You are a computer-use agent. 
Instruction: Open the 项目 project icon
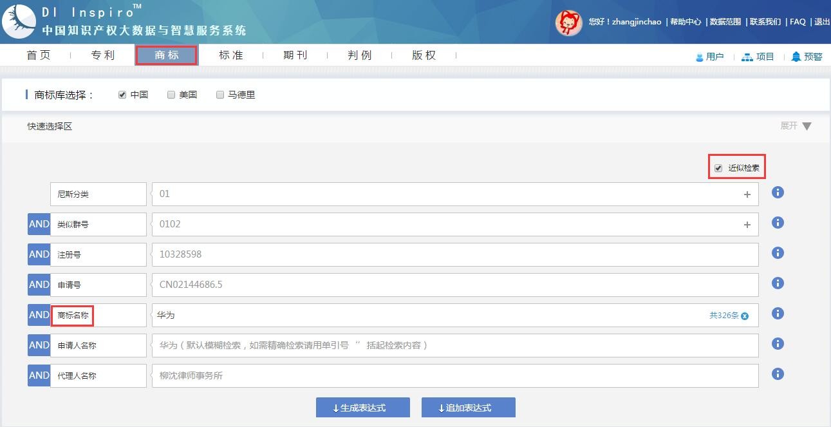coord(747,57)
